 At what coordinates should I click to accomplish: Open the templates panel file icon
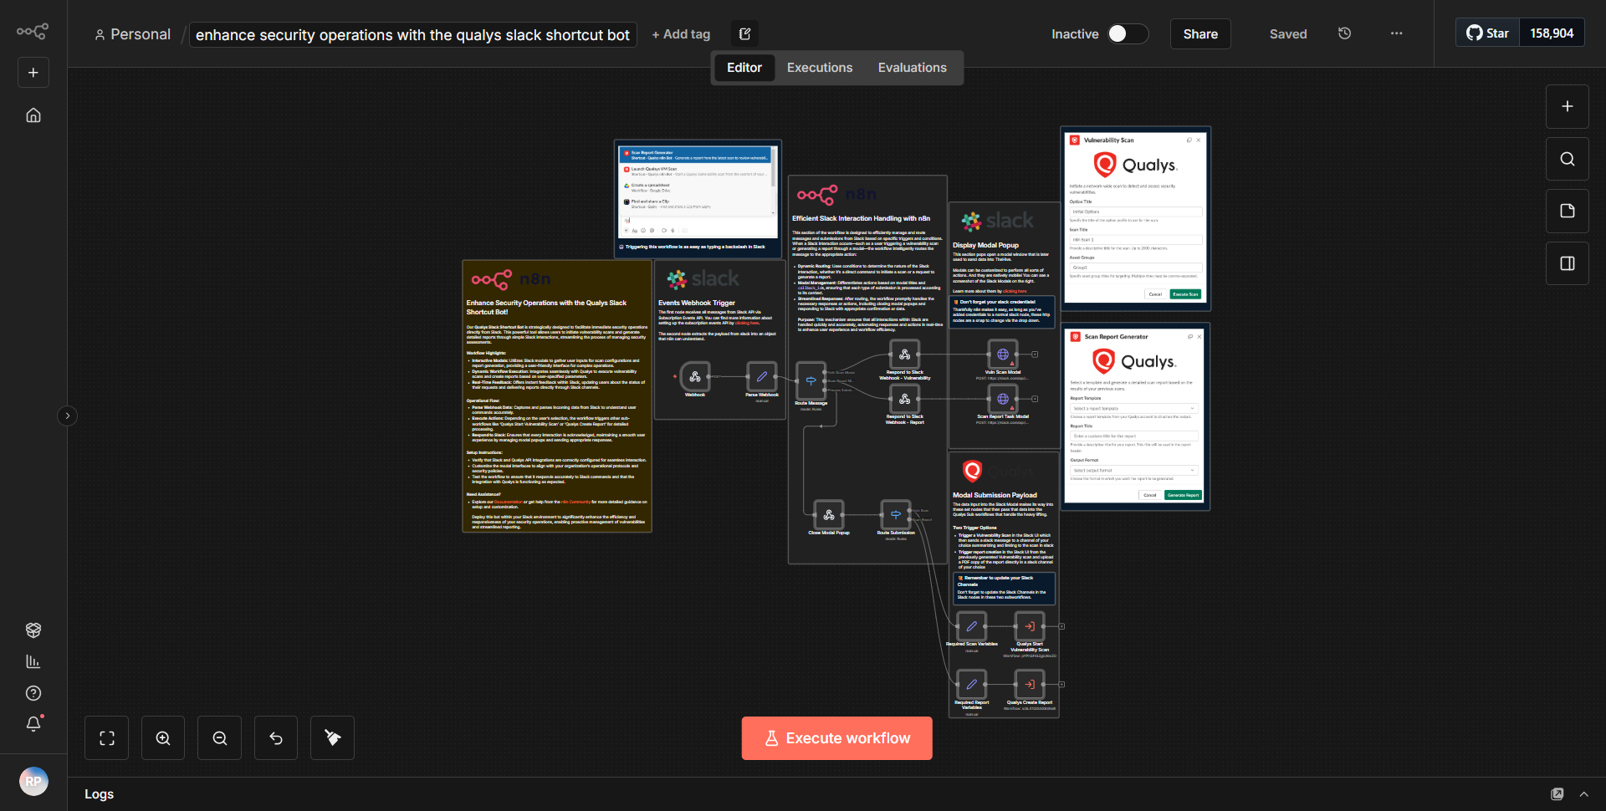1567,211
